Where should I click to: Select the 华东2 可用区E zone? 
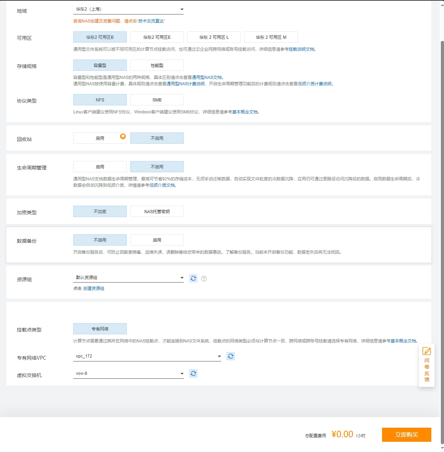tap(157, 37)
